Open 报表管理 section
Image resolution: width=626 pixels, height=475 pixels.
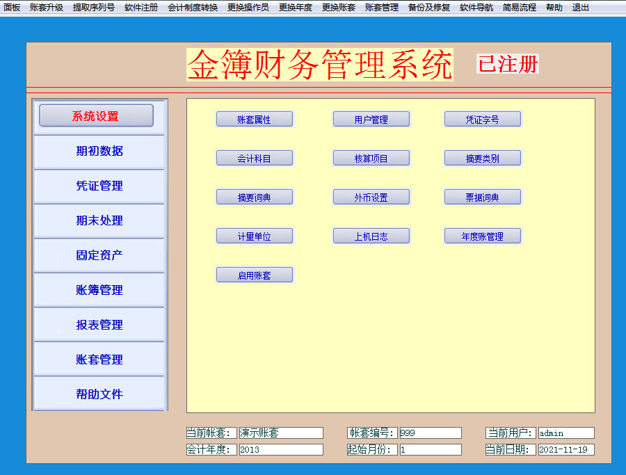tap(99, 325)
